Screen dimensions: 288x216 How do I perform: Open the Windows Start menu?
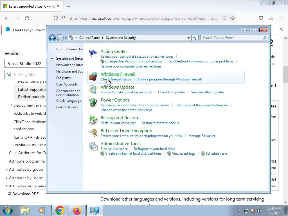click(x=8, y=210)
